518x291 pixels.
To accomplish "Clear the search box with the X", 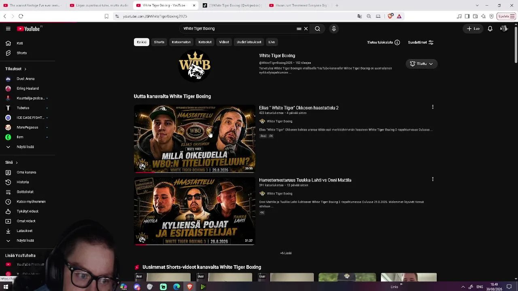I will click(306, 29).
